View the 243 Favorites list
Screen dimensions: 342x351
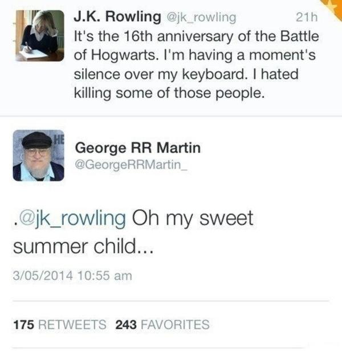(162, 325)
